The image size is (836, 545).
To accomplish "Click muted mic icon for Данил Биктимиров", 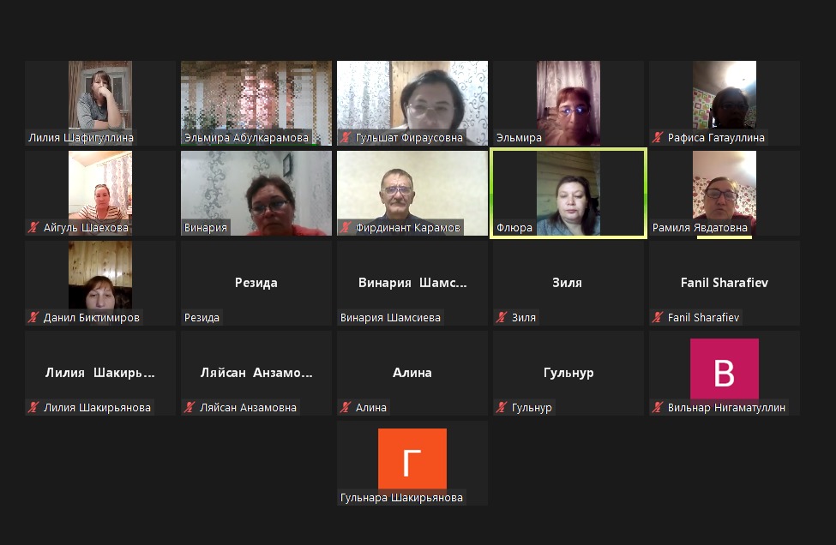I will (x=34, y=318).
